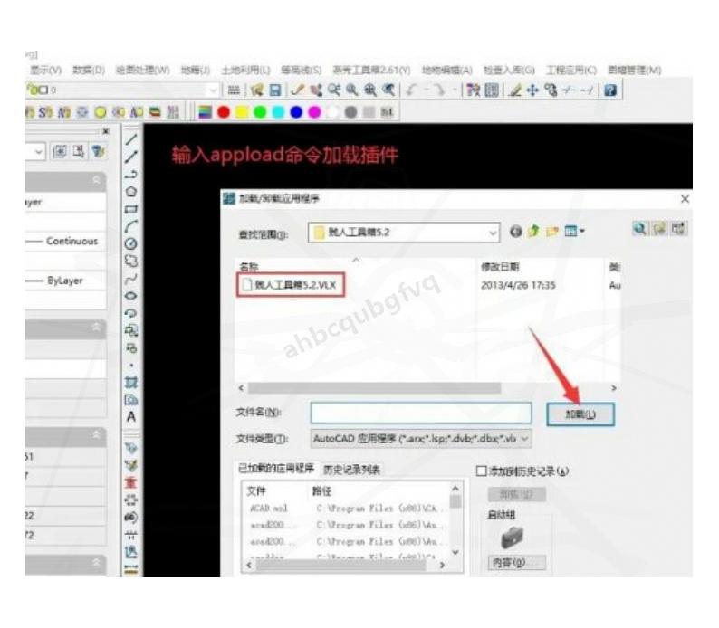Open the '数据(D)' menu
The height and width of the screenshot is (628, 719).
click(x=89, y=70)
